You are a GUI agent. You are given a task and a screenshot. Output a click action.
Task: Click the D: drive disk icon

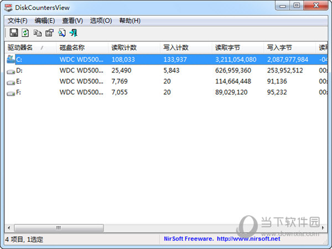point(11,71)
